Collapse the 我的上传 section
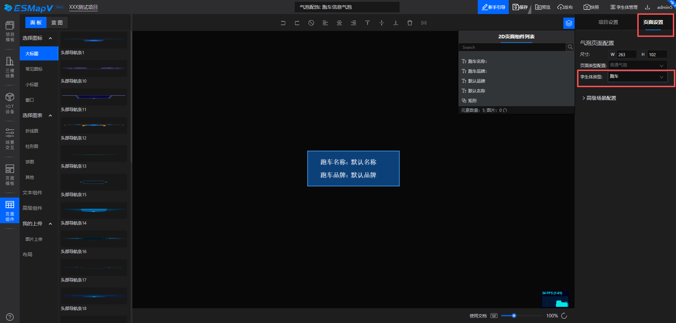The height and width of the screenshot is (323, 676). coord(50,224)
